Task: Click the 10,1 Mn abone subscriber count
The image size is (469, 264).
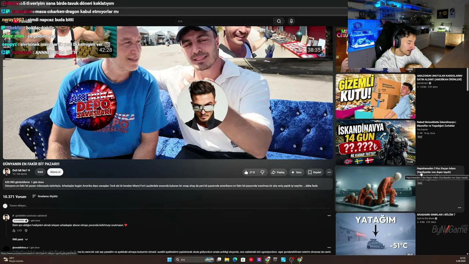Action: click(19, 174)
